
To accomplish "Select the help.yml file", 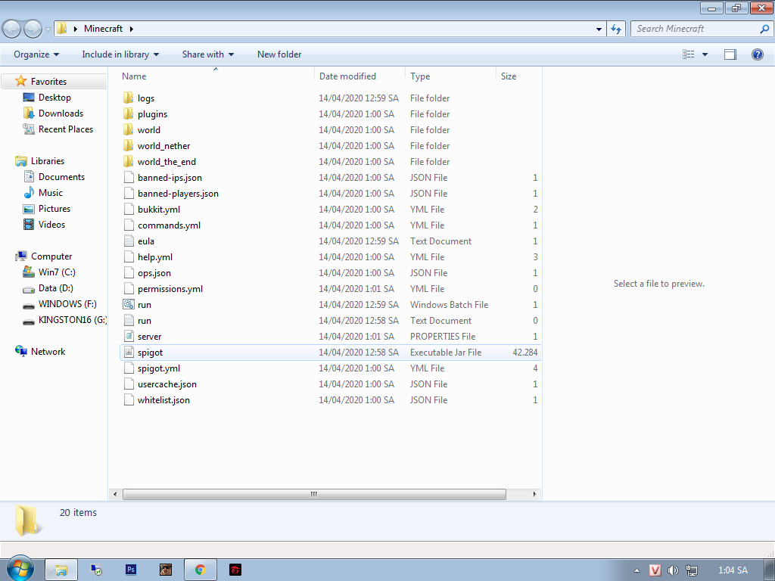I will click(330, 257).
